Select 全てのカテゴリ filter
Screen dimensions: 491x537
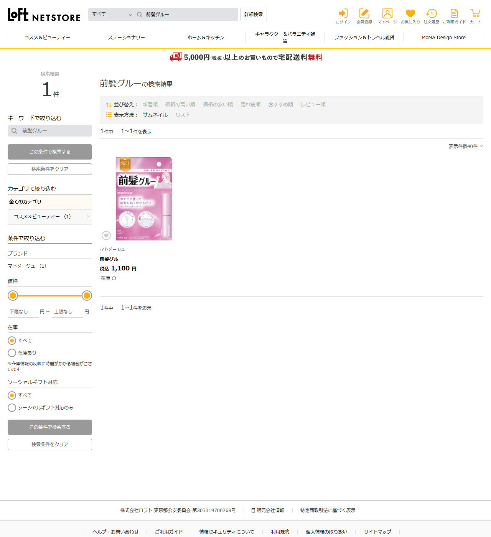50,202
